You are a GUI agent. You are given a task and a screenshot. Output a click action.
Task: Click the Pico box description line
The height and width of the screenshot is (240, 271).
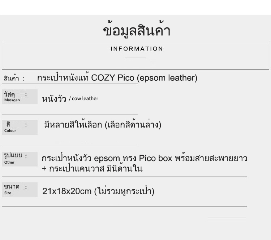(x=145, y=158)
